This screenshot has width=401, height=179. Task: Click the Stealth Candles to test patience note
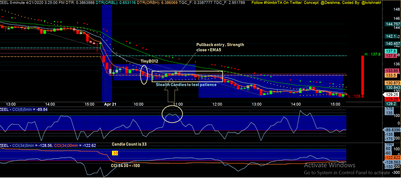click(186, 84)
